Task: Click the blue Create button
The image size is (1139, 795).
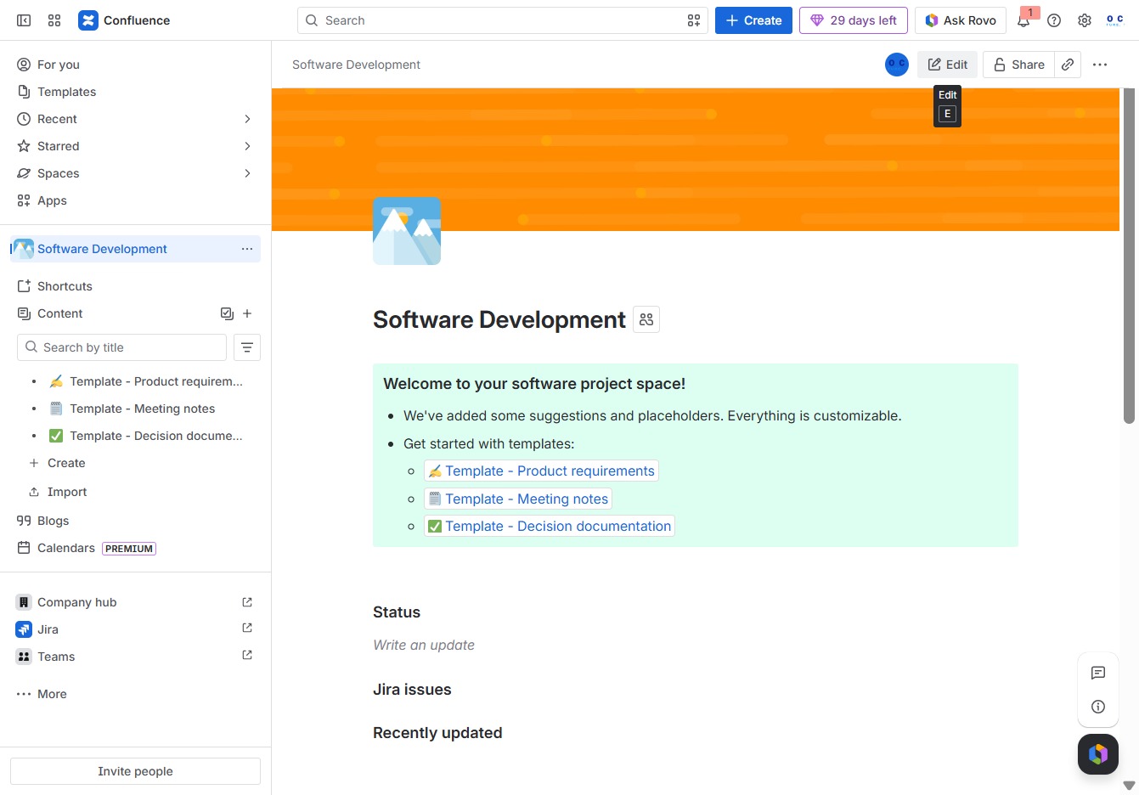Action: [753, 20]
